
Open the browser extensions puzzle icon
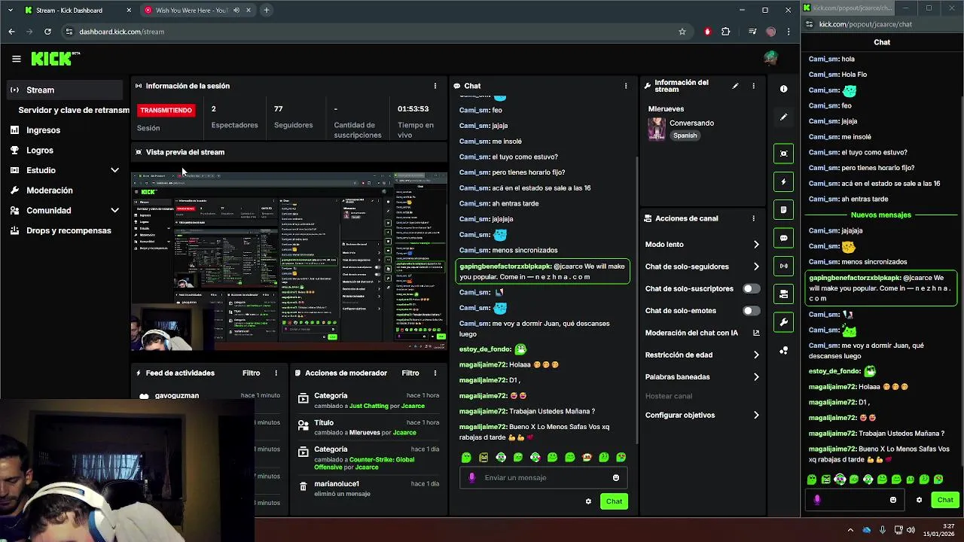pos(725,32)
